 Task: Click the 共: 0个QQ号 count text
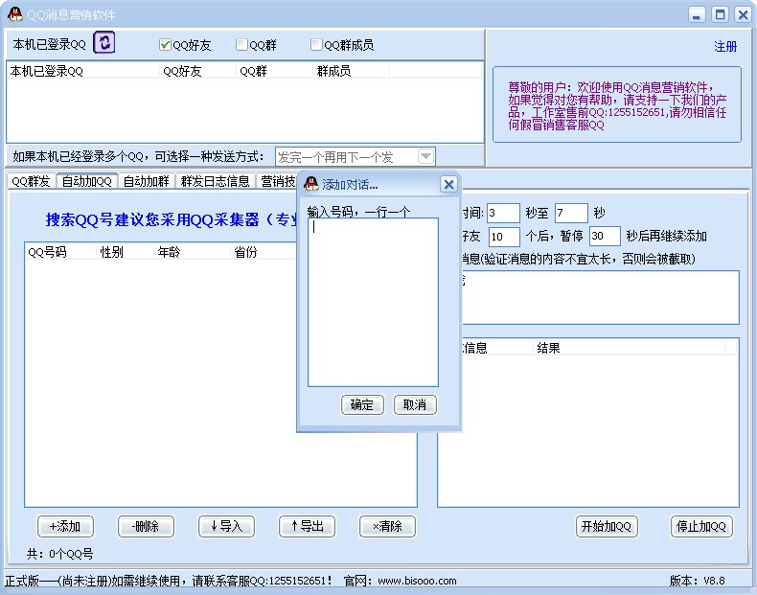click(x=59, y=554)
